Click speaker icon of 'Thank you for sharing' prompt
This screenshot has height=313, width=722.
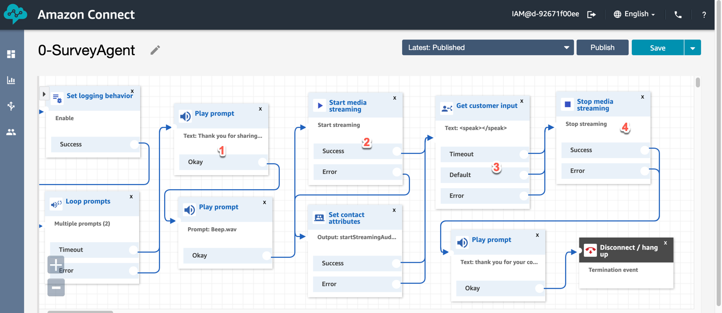pos(185,116)
